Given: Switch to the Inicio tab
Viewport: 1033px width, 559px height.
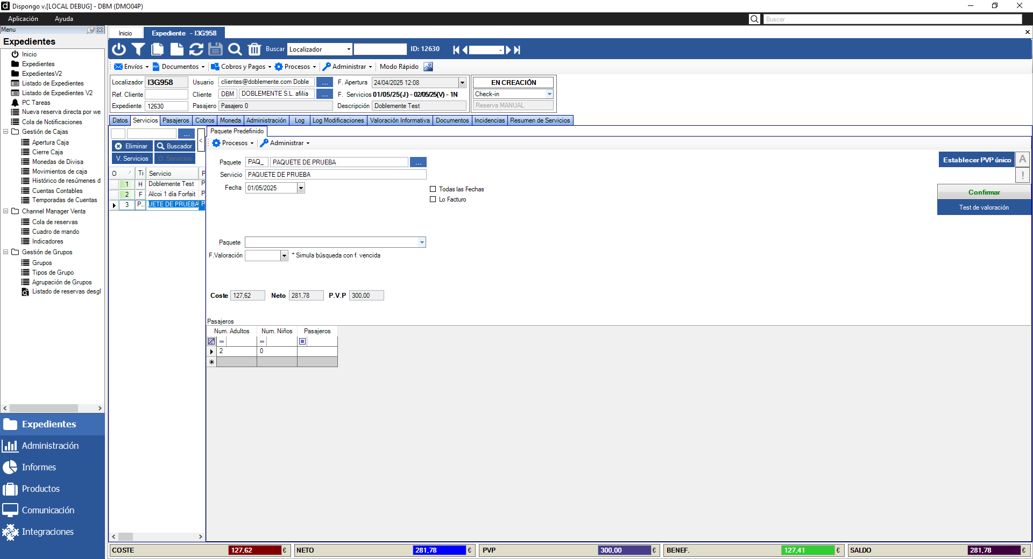Looking at the screenshot, I should [x=125, y=33].
